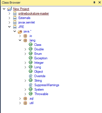Expand the Enum class node
102x113 pixels.
pyautogui.click(x=25, y=54)
